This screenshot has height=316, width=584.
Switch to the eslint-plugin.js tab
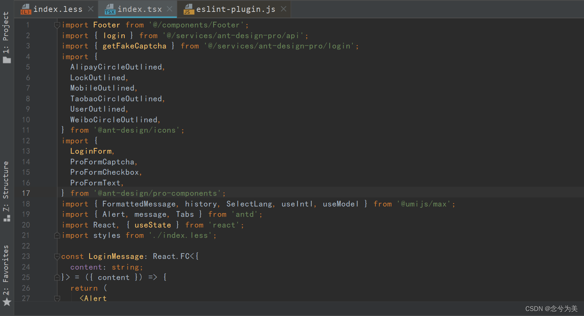[236, 9]
